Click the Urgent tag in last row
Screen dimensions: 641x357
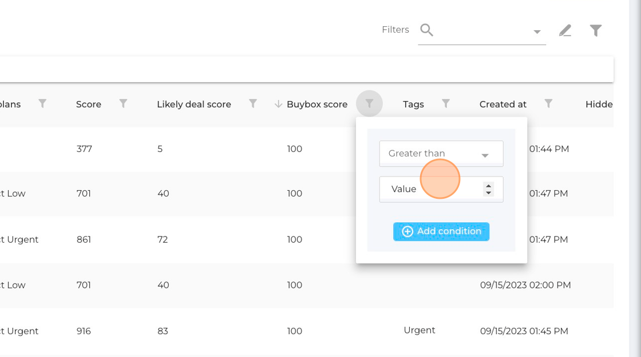pyautogui.click(x=420, y=330)
